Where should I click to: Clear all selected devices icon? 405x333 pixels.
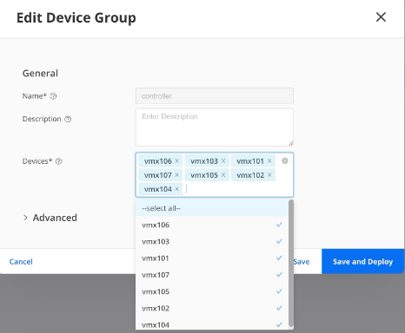pos(285,160)
